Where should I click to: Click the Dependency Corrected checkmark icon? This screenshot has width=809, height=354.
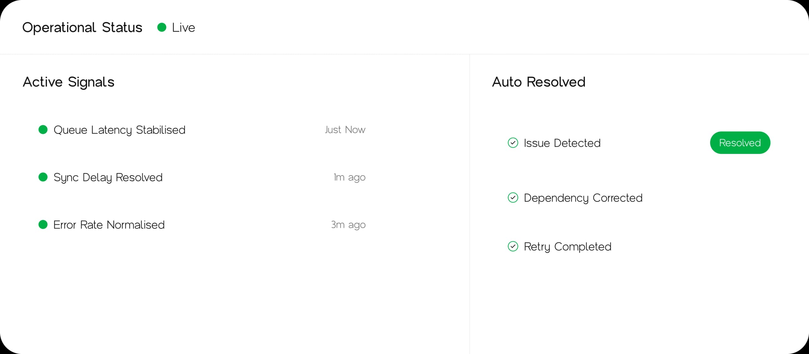[x=513, y=198]
